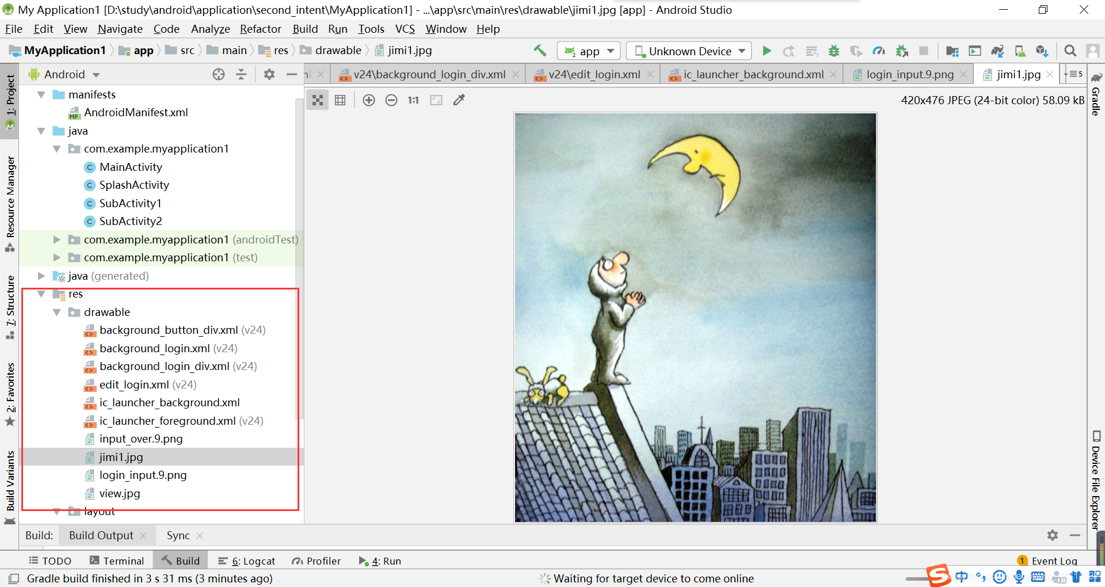Select AndroidManifest.xml file

[136, 112]
